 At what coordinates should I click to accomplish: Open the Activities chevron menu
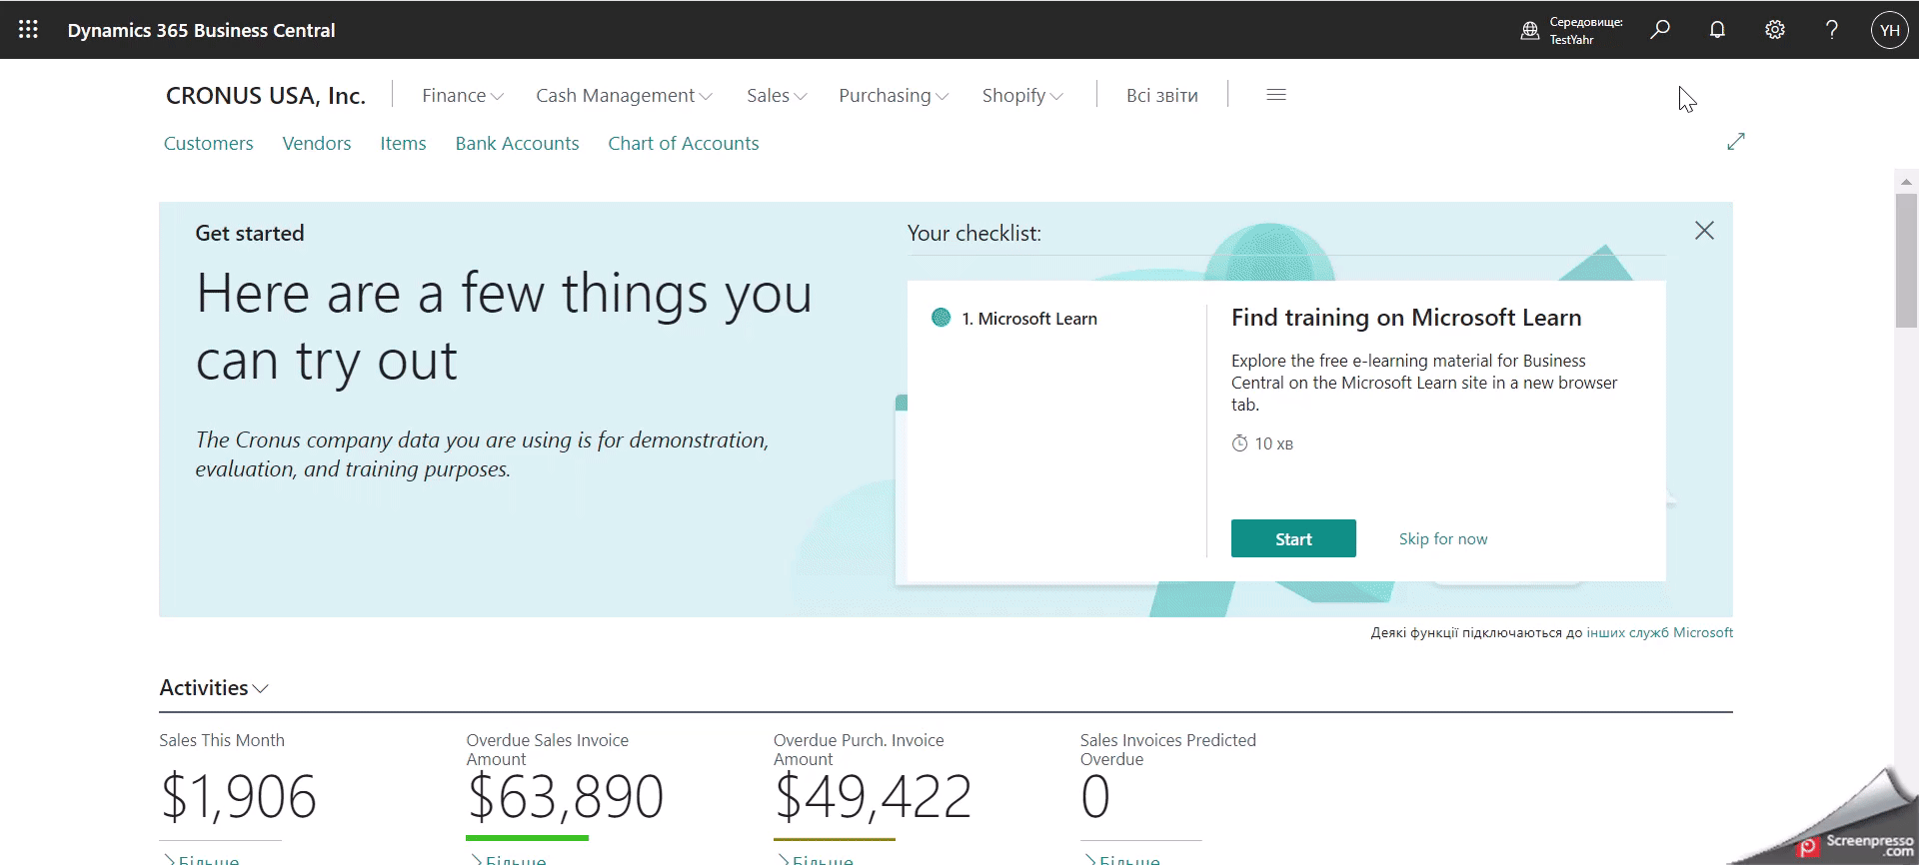click(214, 688)
